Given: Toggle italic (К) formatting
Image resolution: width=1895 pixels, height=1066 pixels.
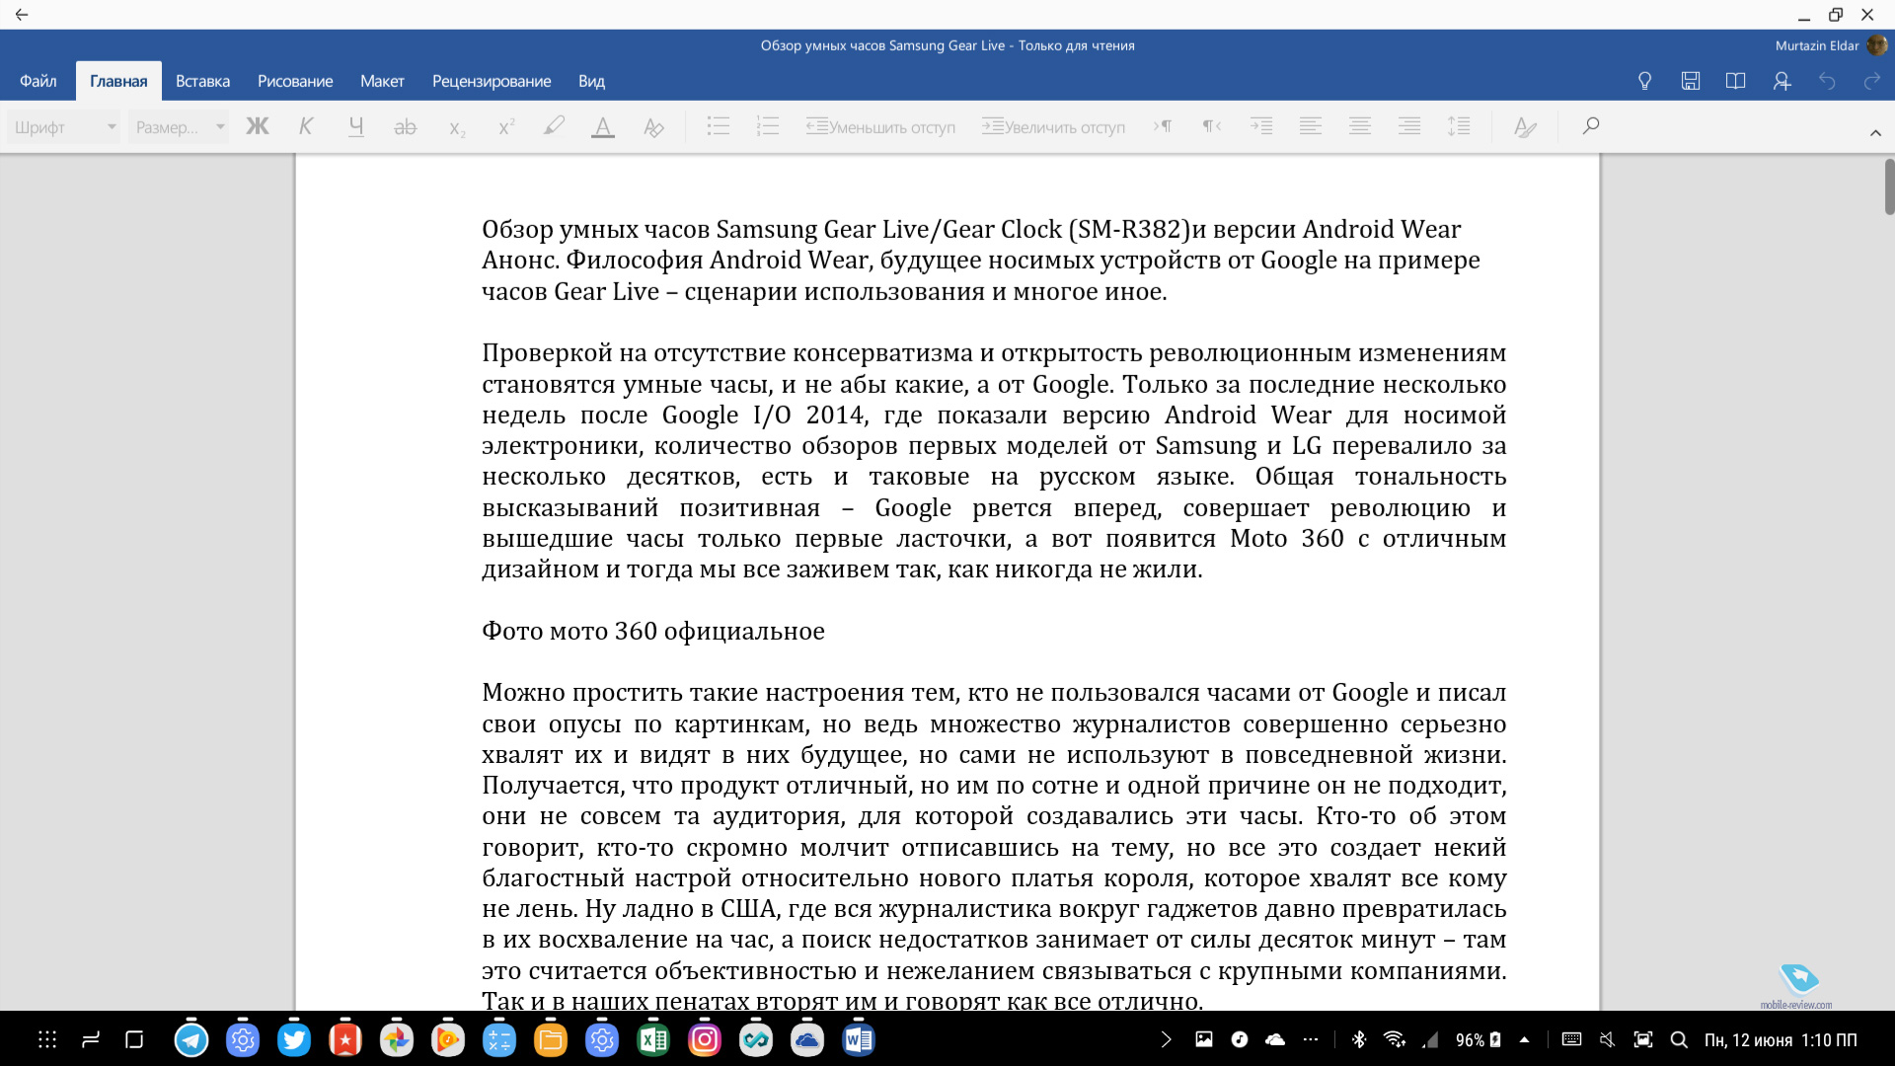Looking at the screenshot, I should tap(306, 126).
